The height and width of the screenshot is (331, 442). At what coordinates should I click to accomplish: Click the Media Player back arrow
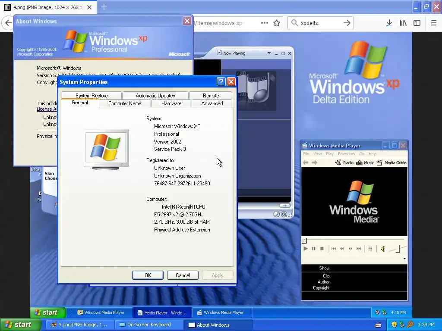click(306, 162)
